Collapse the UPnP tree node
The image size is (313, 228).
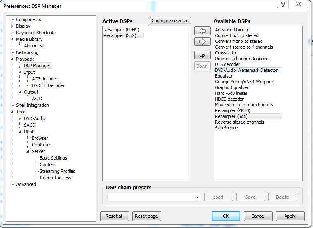coord(20,132)
